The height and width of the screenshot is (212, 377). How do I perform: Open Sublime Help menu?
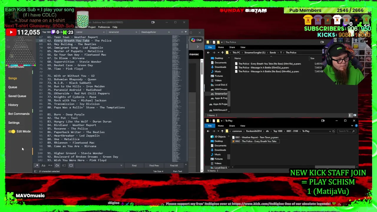[115, 27]
